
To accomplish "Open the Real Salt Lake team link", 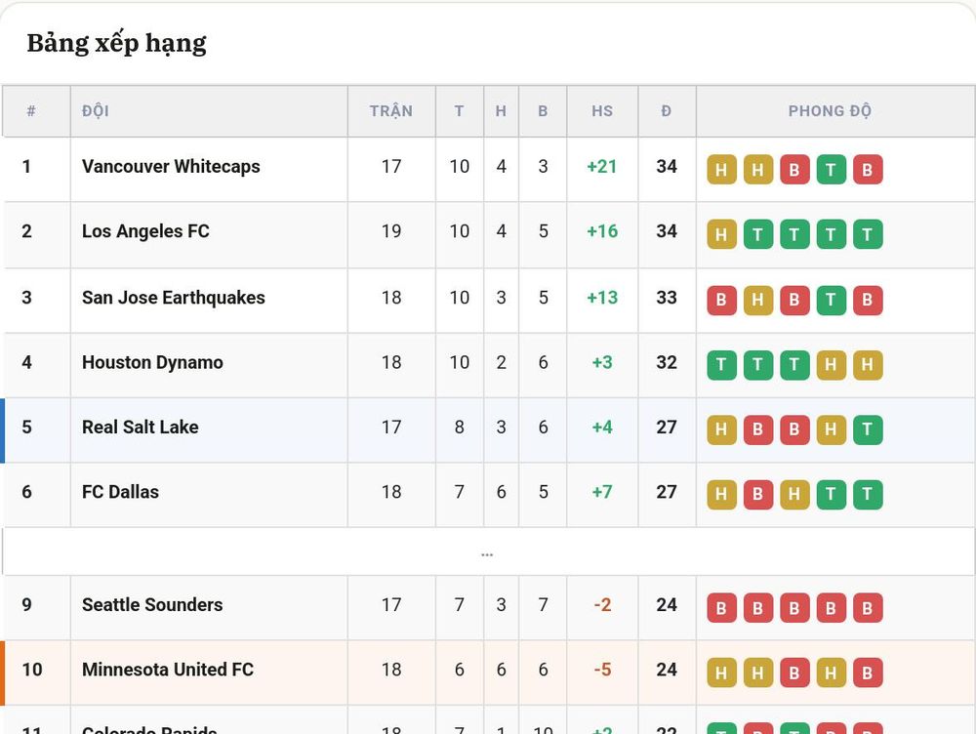I will click(x=140, y=428).
